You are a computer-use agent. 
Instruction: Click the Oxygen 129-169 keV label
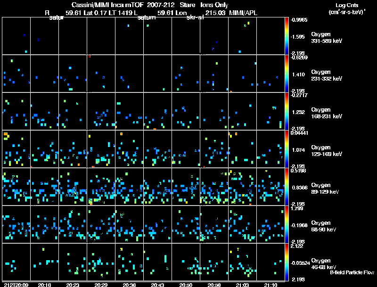[327, 151]
